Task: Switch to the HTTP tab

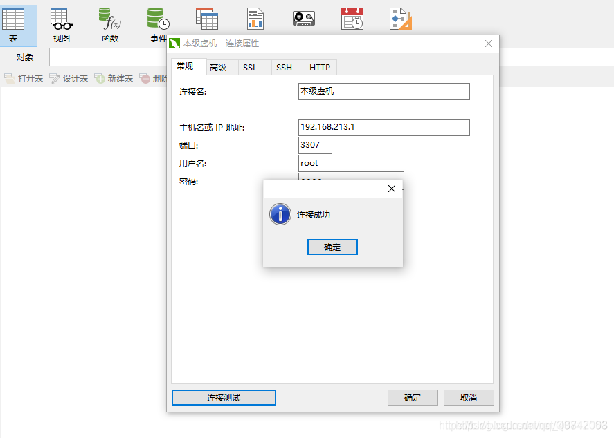Action: pyautogui.click(x=320, y=68)
